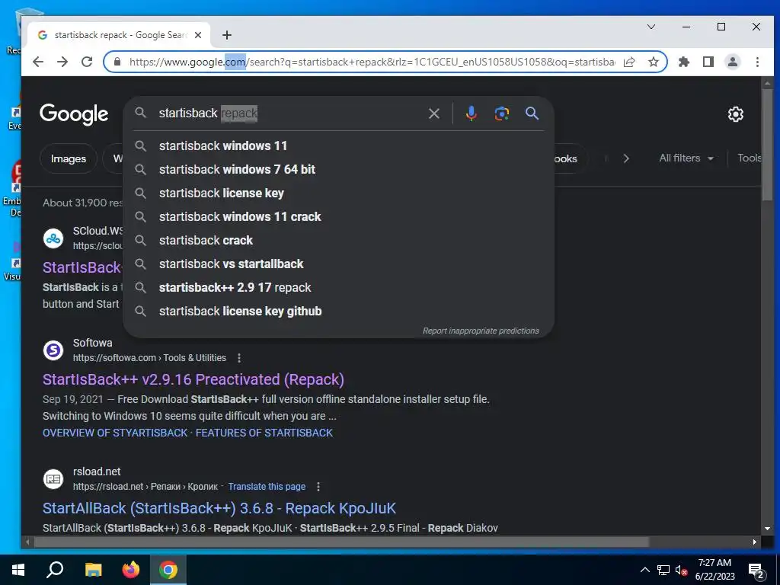Click the padlock site info icon

tap(117, 62)
